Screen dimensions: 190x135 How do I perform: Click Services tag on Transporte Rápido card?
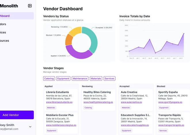pyautogui.click(x=163, y=130)
